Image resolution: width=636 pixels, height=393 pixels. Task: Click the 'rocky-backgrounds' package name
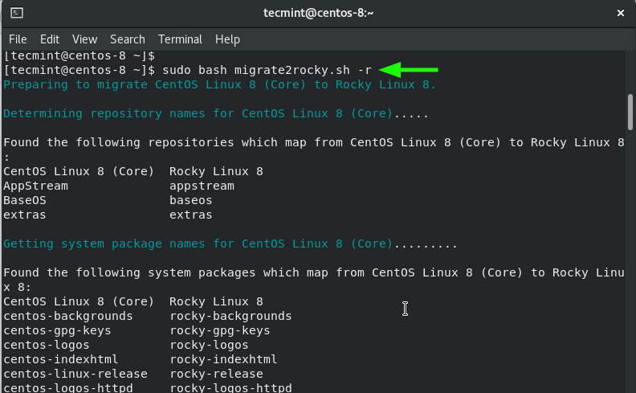pos(230,316)
